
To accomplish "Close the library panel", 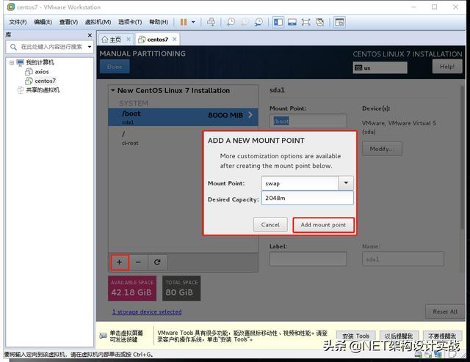I will tap(90, 35).
